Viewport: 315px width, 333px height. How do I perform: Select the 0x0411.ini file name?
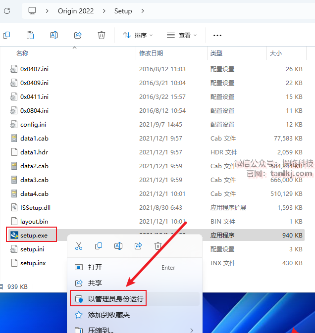click(x=35, y=97)
